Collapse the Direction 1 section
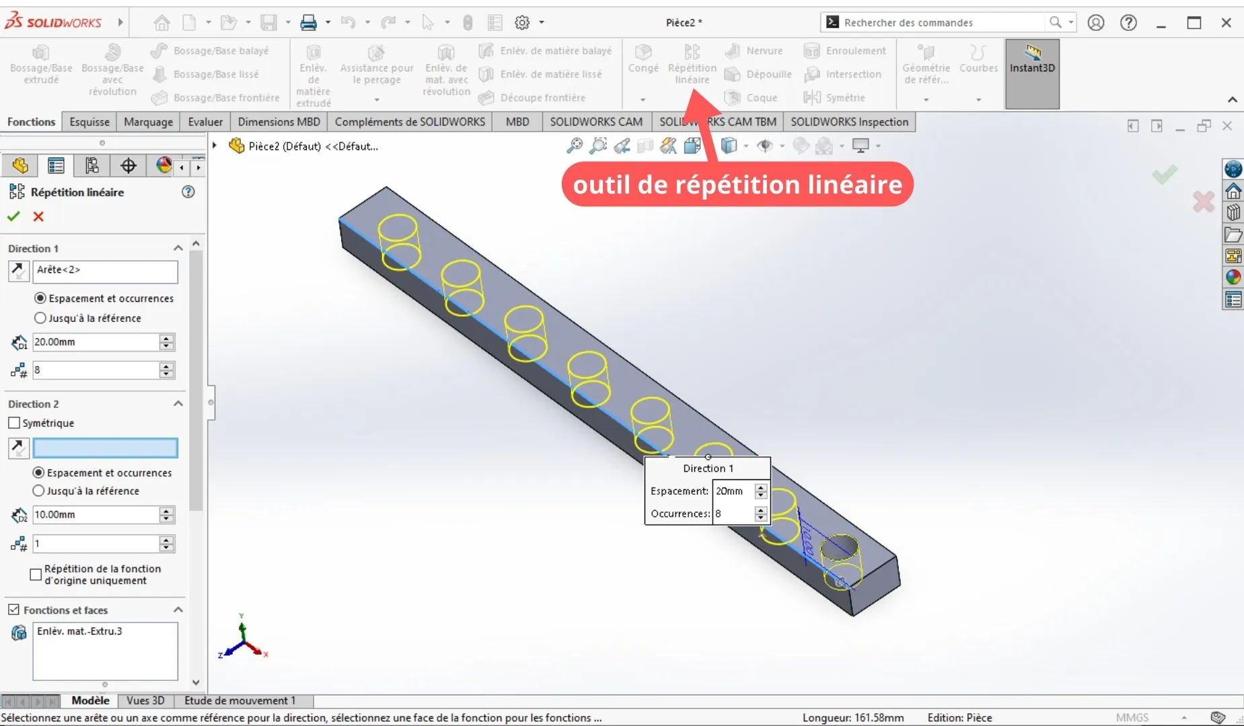Viewport: 1244px width, 726px height. [178, 248]
